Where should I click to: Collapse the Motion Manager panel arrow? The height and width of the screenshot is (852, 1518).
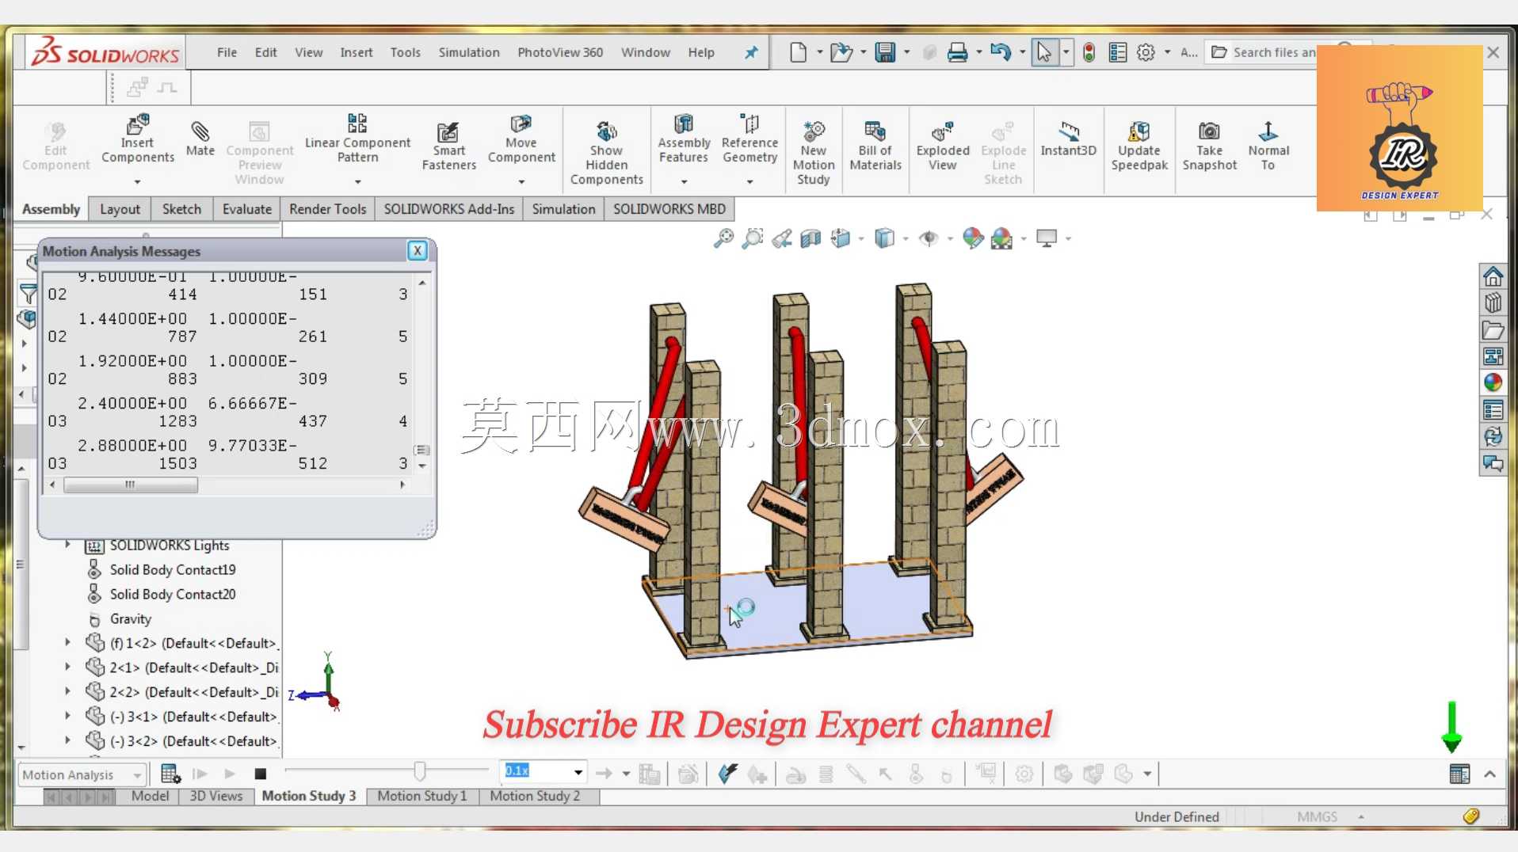[1489, 774]
